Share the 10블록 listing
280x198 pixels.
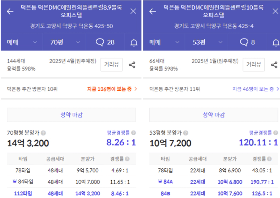point(274,65)
